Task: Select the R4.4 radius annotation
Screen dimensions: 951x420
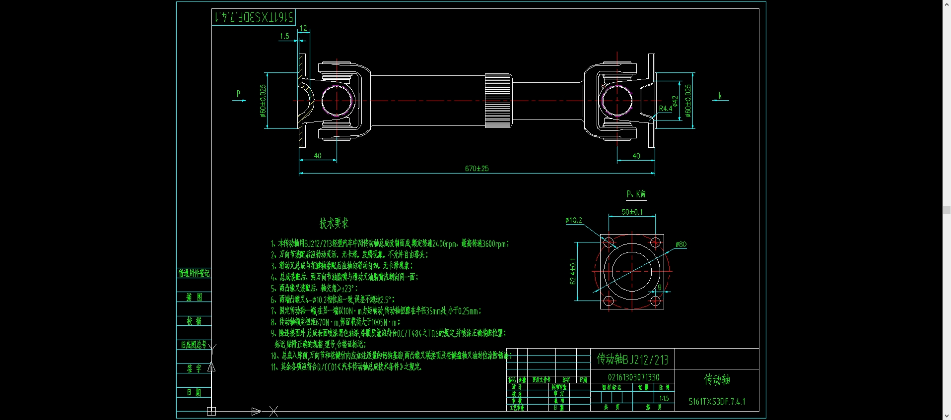Action: [666, 108]
